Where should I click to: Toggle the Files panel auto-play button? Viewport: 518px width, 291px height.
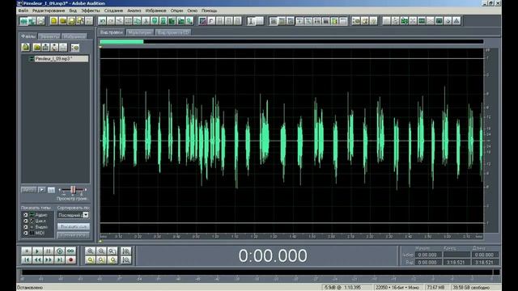coord(28,190)
